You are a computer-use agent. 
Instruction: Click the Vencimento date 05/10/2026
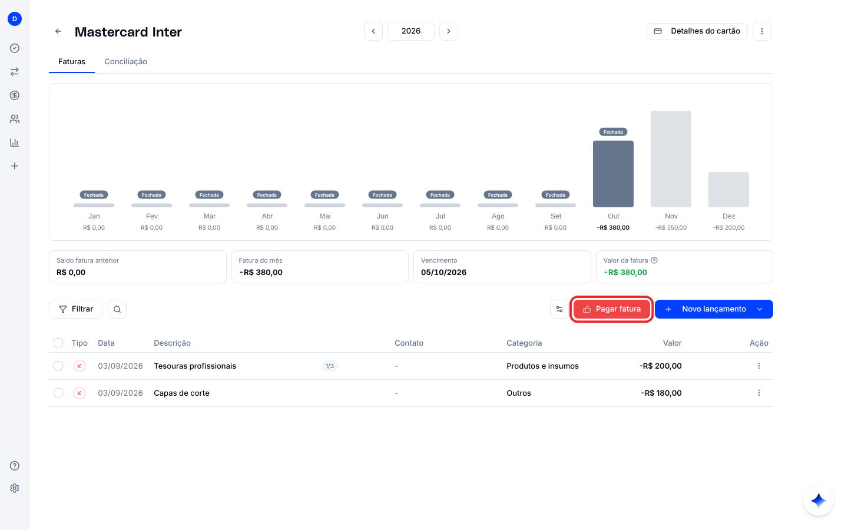point(443,273)
